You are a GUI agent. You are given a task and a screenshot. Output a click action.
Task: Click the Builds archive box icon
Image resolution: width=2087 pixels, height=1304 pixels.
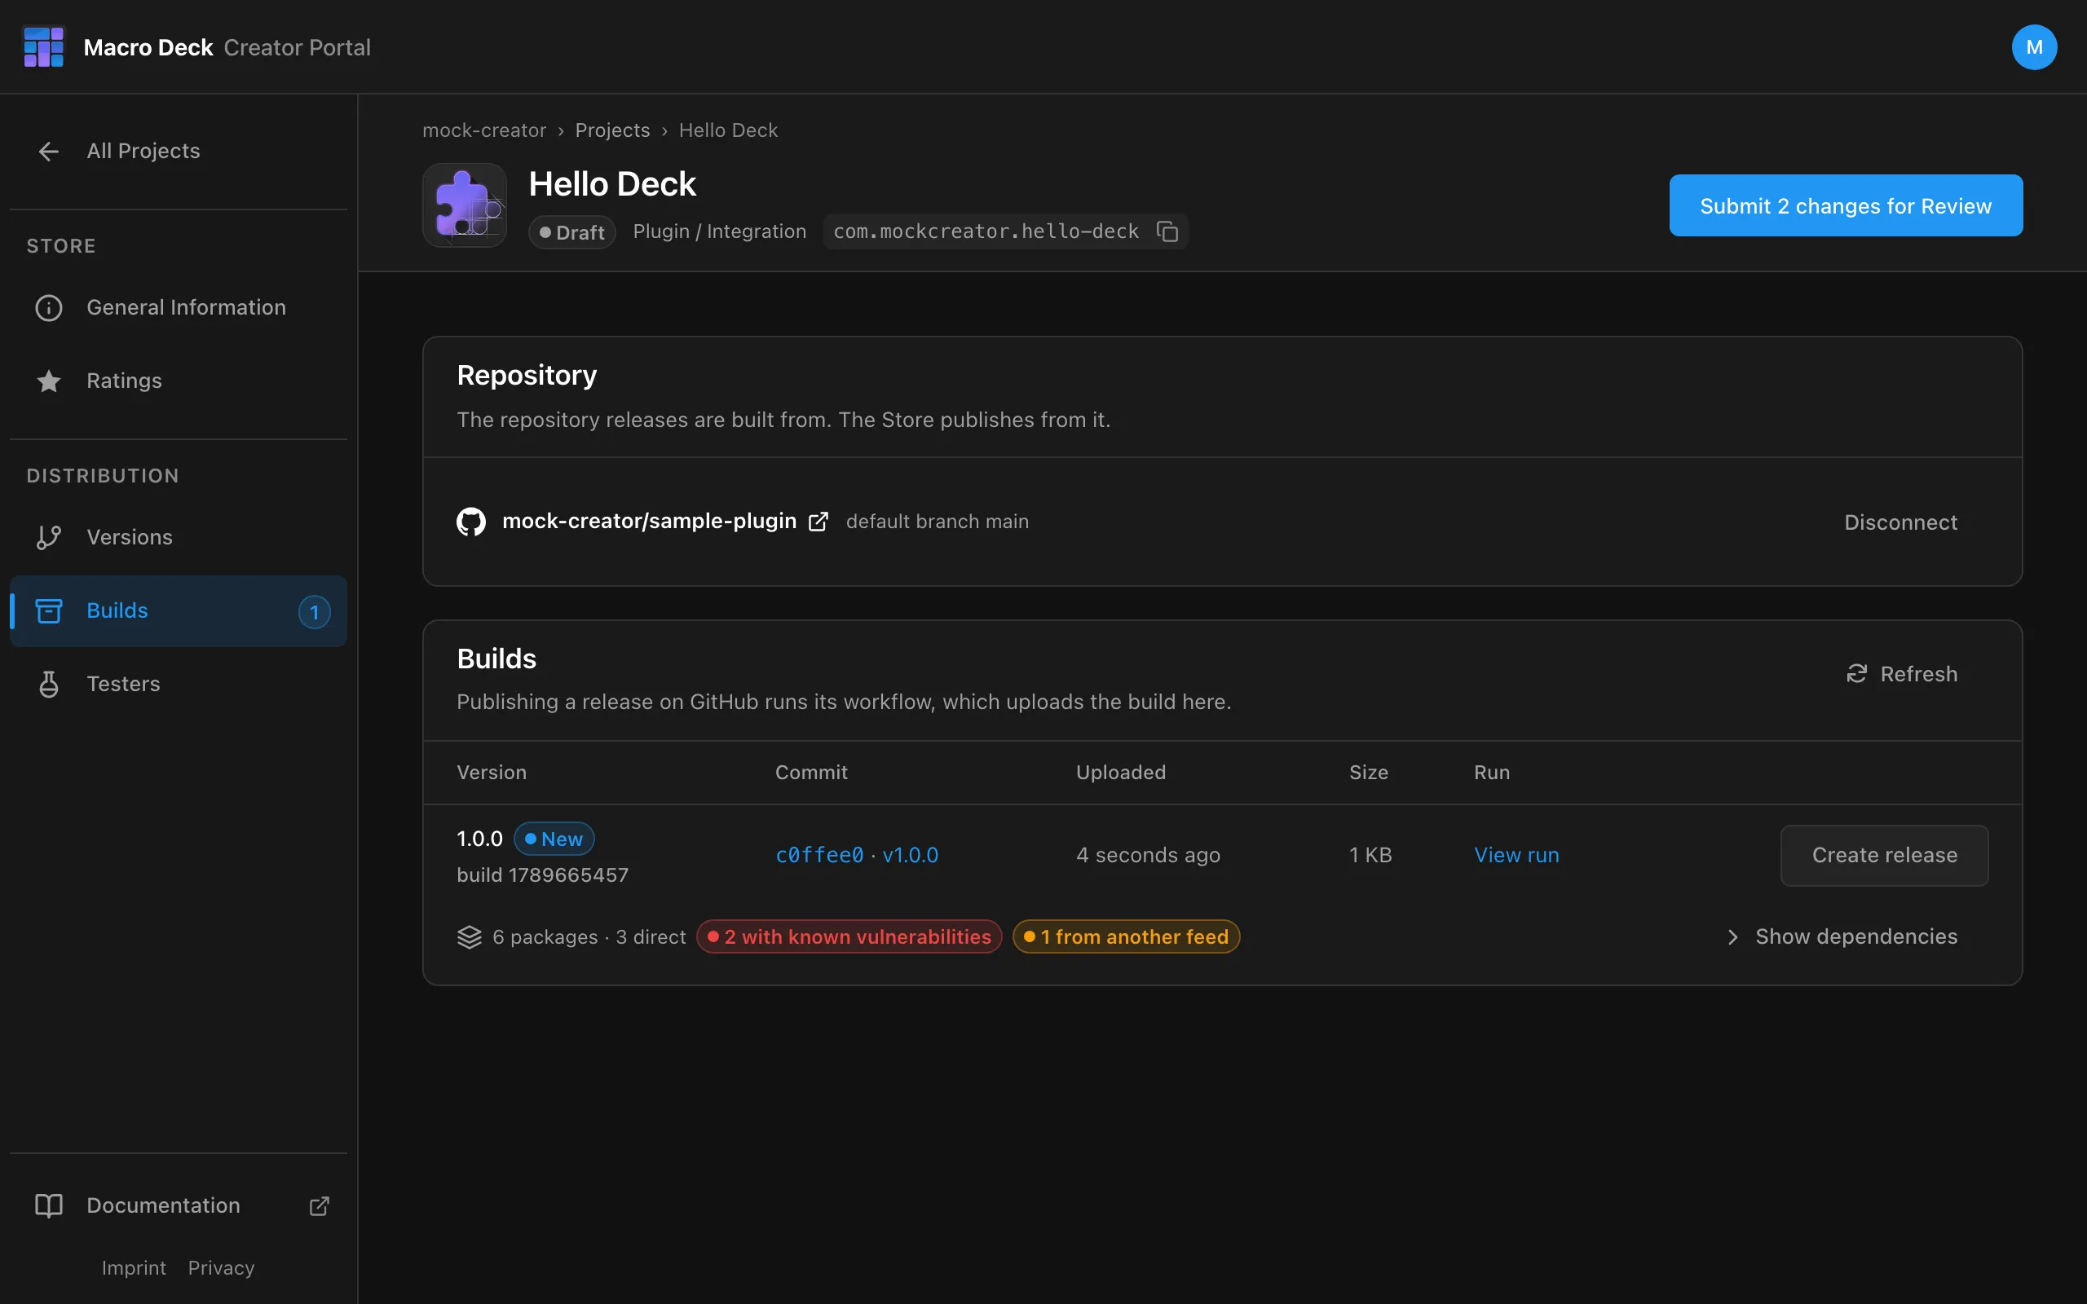pos(49,610)
